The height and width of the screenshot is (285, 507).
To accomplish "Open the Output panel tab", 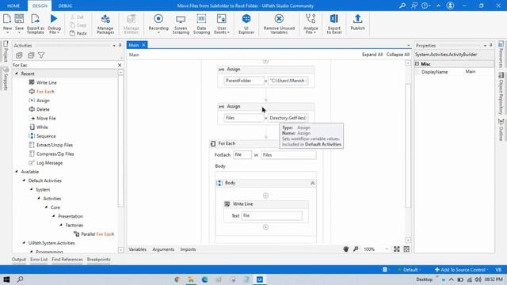I will (x=19, y=259).
